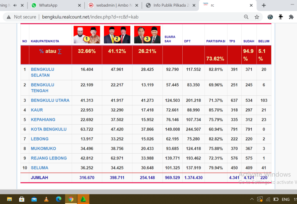Open the LEBONG link
This screenshot has width=297, height=204.
pyautogui.click(x=40, y=139)
